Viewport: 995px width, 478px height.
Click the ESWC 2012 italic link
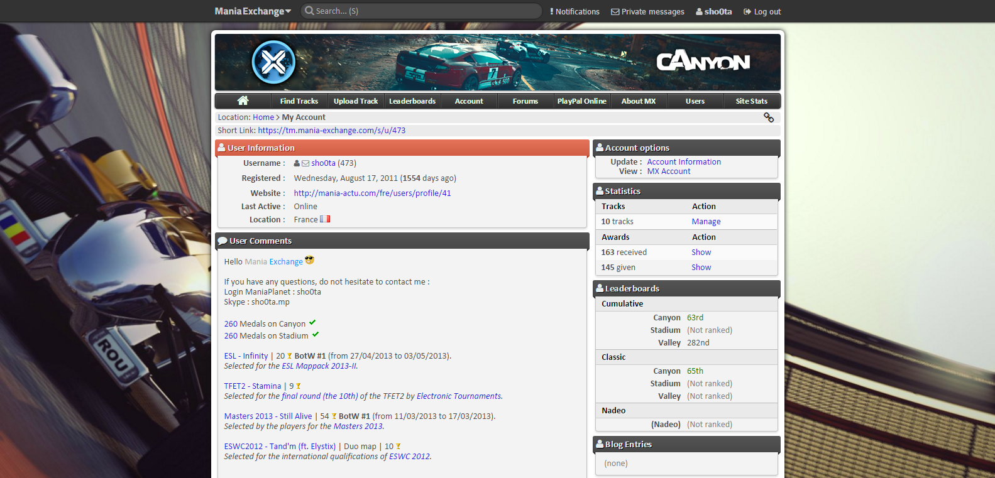410,457
